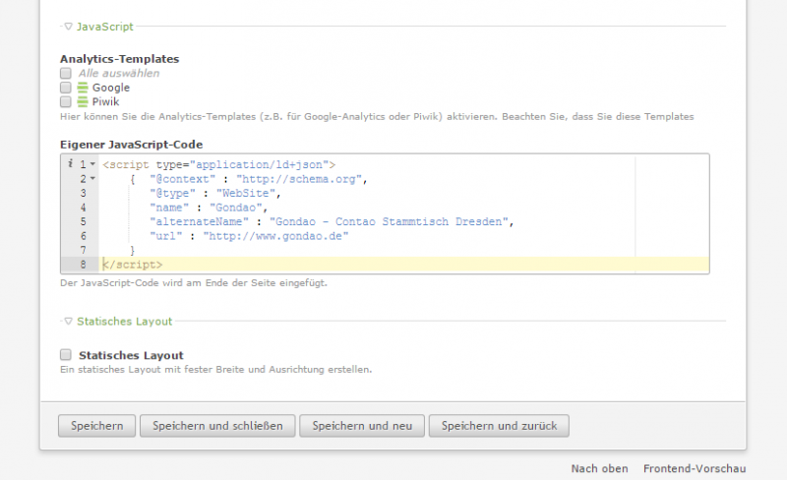Enable the Google analytics template checkbox

tap(66, 88)
